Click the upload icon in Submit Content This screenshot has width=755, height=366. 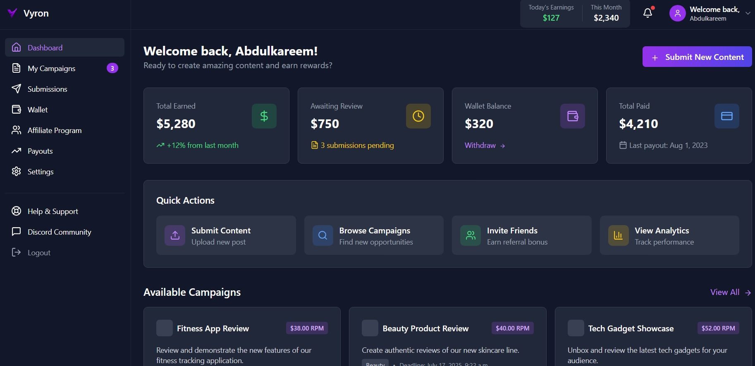pyautogui.click(x=175, y=235)
